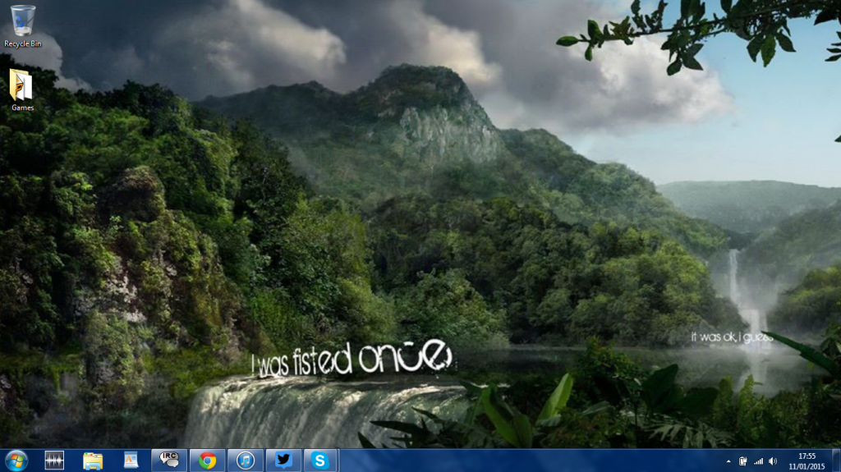Check the battery power status icon

pos(742,461)
